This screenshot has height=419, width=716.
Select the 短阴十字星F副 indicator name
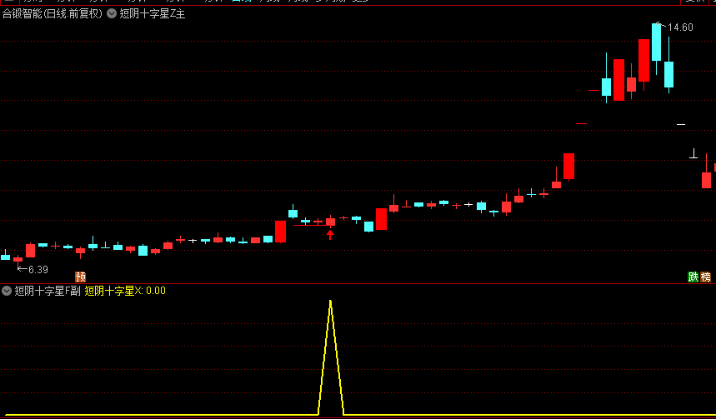pos(48,291)
